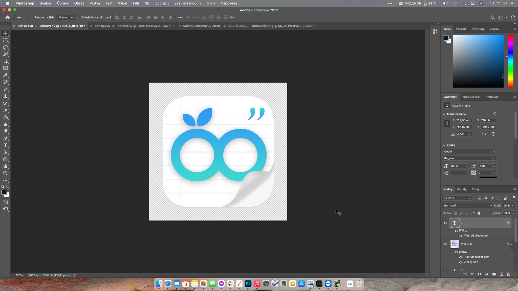Open the Normální blend mode dropdown
This screenshot has height=291, width=518.
(467, 206)
